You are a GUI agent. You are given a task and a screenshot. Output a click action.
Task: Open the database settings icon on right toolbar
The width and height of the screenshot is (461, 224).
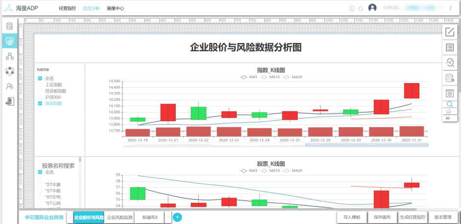point(450,78)
